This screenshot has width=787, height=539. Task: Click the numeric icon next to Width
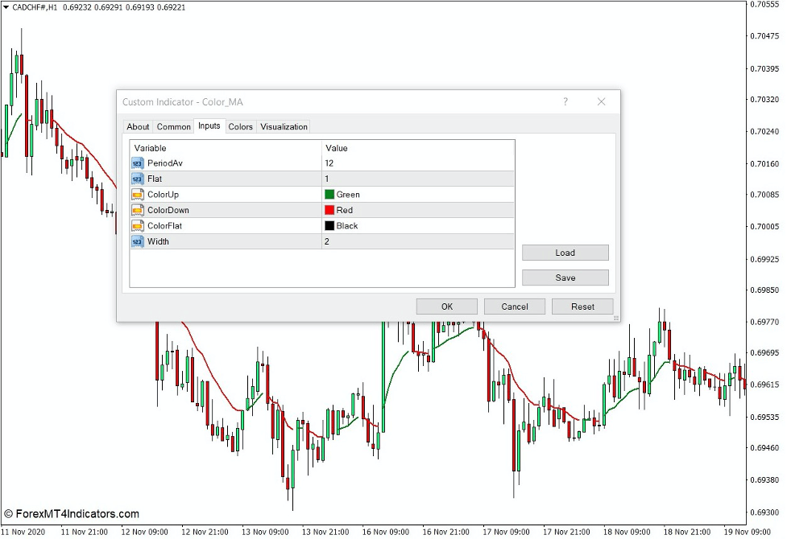[136, 241]
